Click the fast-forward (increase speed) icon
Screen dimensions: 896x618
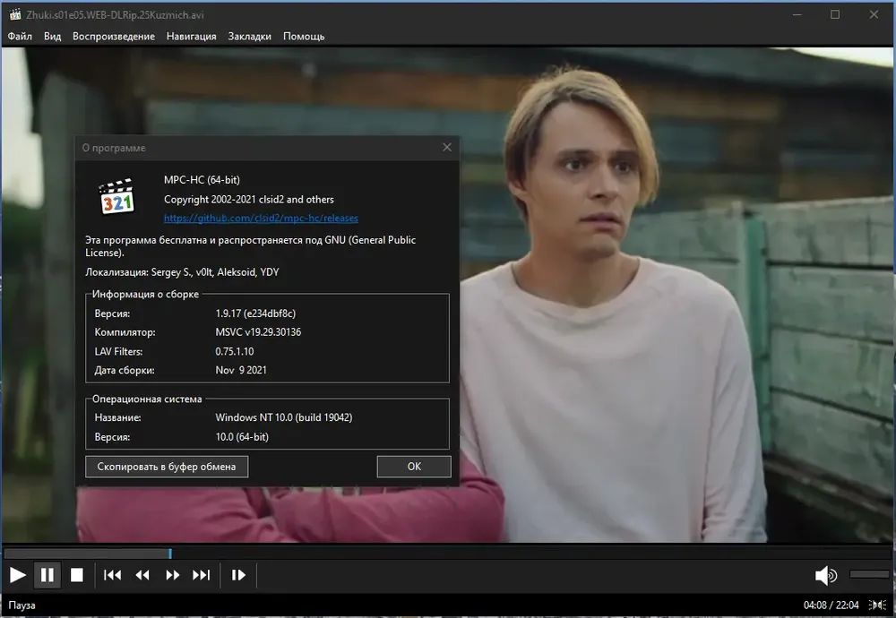coord(172,575)
